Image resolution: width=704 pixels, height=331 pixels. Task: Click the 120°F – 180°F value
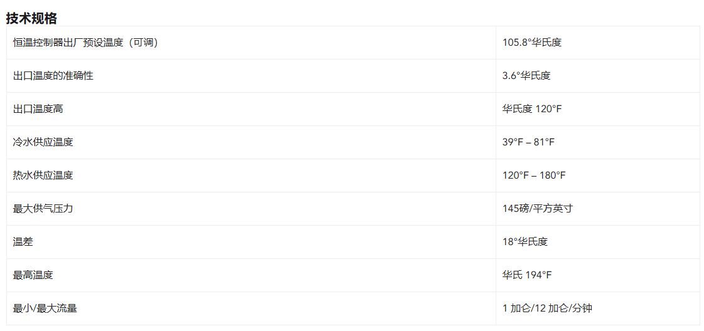[534, 176]
